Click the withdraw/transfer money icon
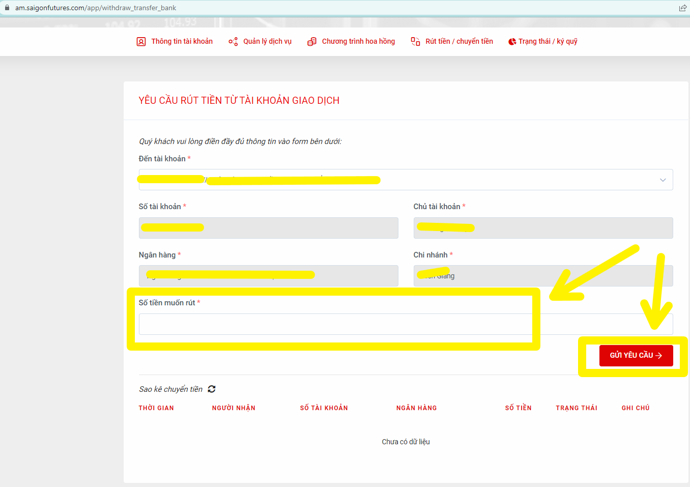 416,42
